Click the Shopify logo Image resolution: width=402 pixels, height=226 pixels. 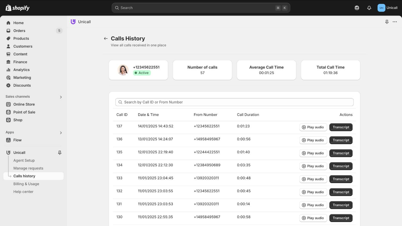click(18, 8)
